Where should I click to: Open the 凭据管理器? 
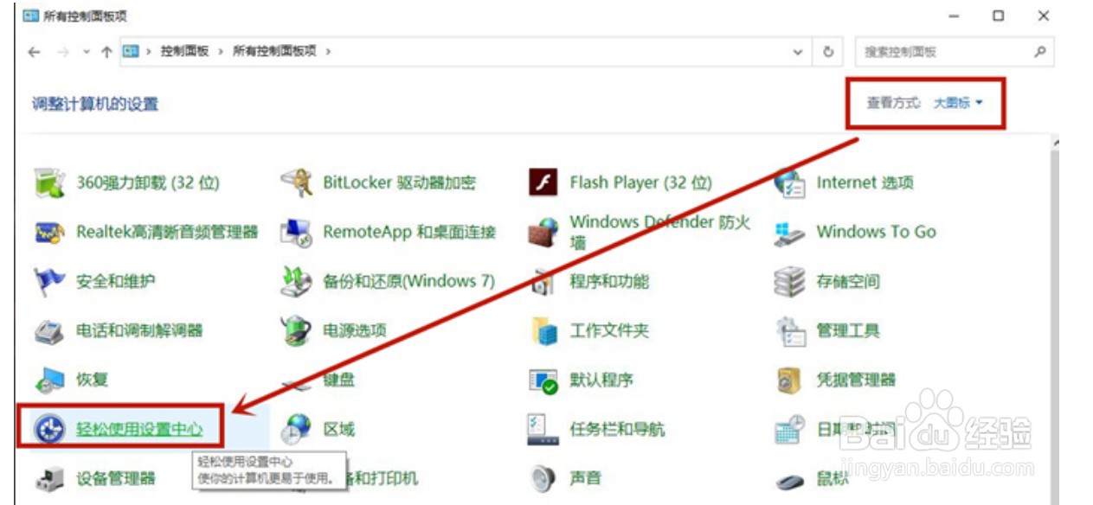(858, 379)
